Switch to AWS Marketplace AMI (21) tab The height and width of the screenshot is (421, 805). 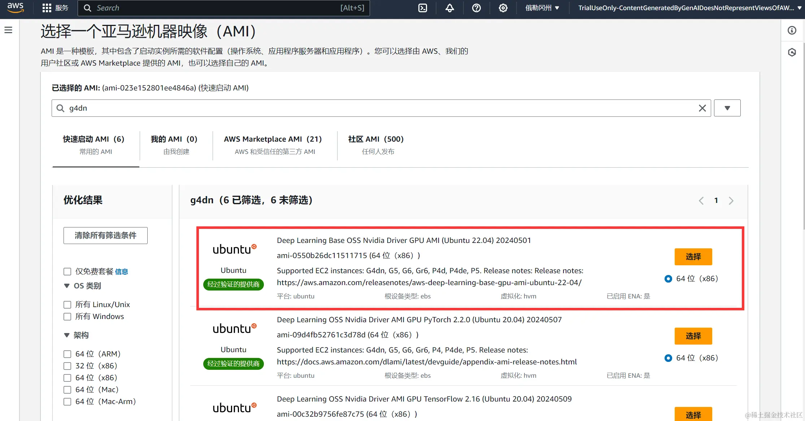click(275, 145)
